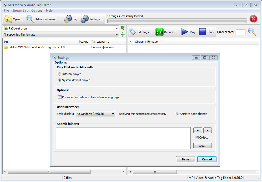Add a search folder with plus button

[x=198, y=130]
